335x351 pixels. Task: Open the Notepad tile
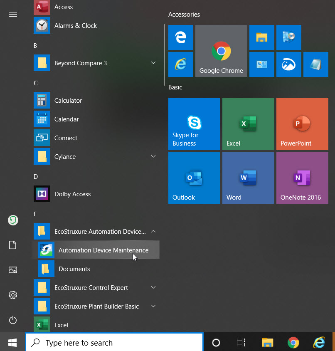coord(316,64)
